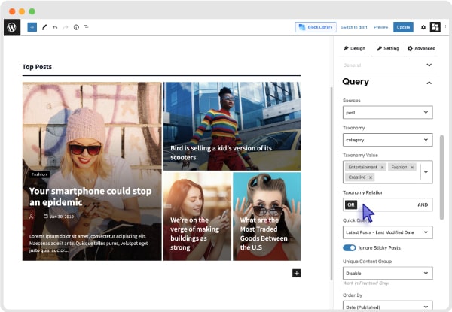Open the Unique Content Group dropdown
The width and height of the screenshot is (452, 312).
(387, 273)
